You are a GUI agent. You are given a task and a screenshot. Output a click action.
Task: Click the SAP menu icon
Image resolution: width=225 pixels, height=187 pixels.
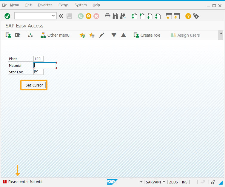click(x=18, y=35)
